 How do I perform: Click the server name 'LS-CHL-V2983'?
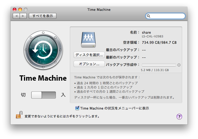152,36
